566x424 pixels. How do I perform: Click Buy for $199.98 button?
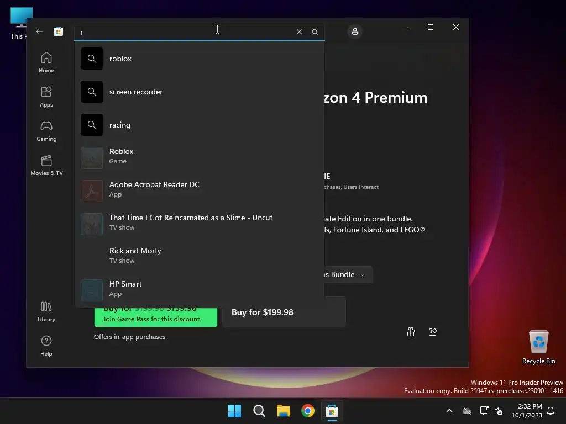point(284,312)
